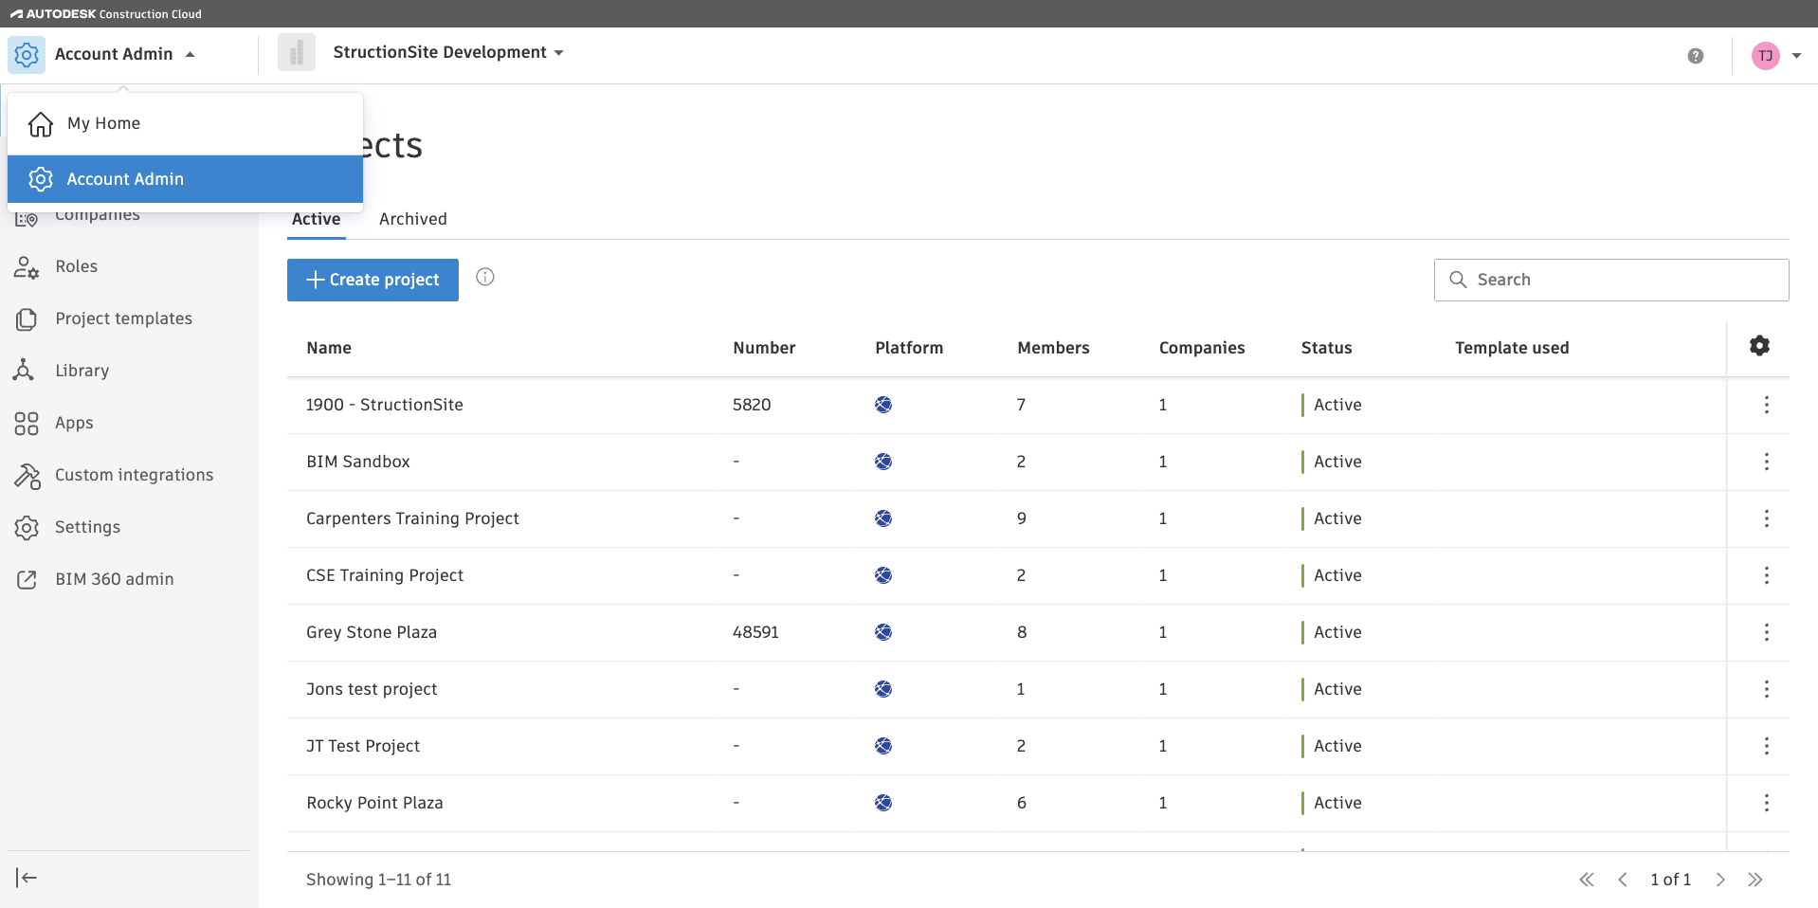Go to the previous page arrow
Image resolution: width=1818 pixels, height=908 pixels.
pos(1623,880)
